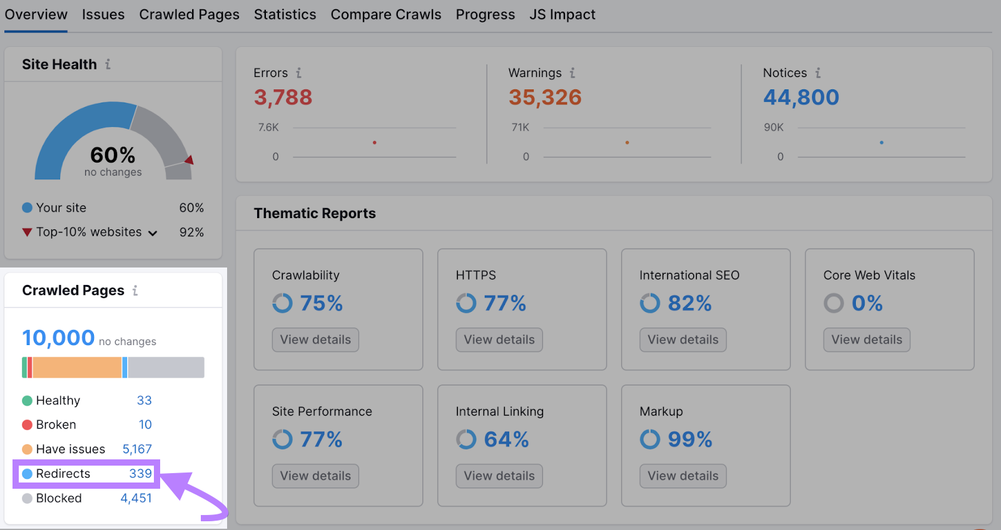Click the Notices info icon
The image size is (1001, 530).
coord(820,72)
